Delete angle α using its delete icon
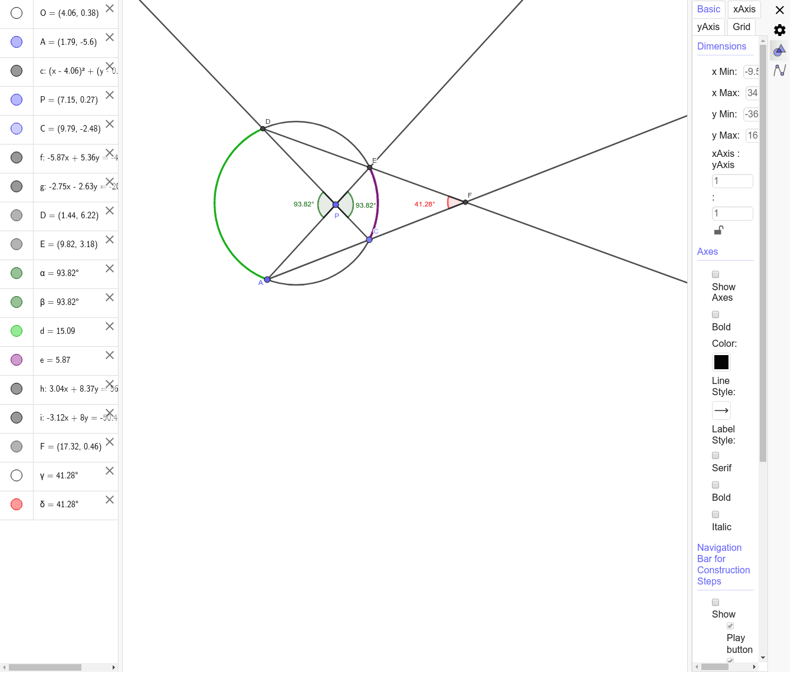The width and height of the screenshot is (791, 673). [x=109, y=268]
